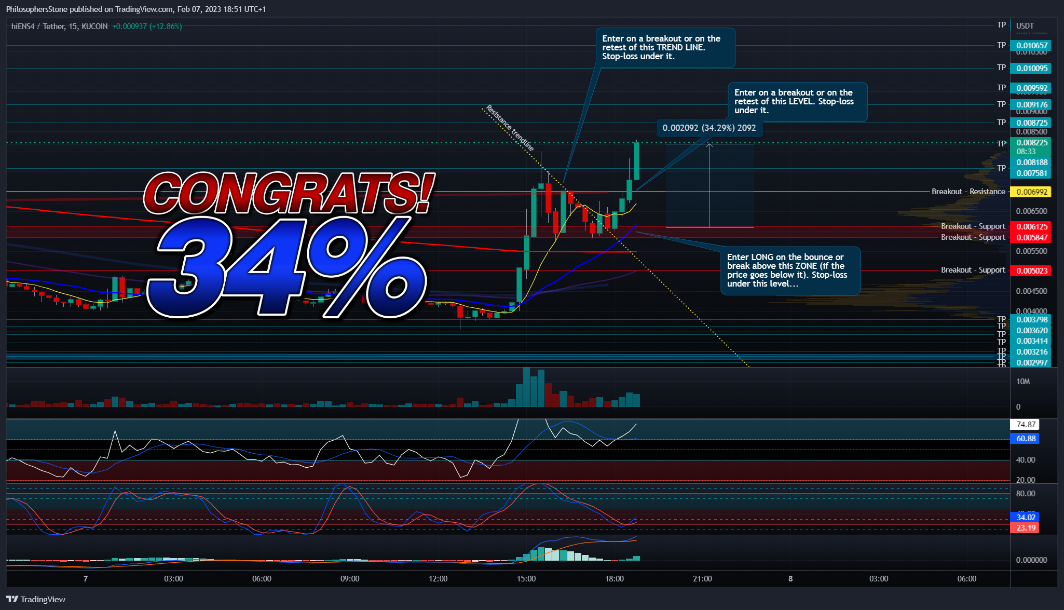Viewport: 1064px width, 610px height.
Task: Select the USDT currency label
Action: tap(1025, 25)
